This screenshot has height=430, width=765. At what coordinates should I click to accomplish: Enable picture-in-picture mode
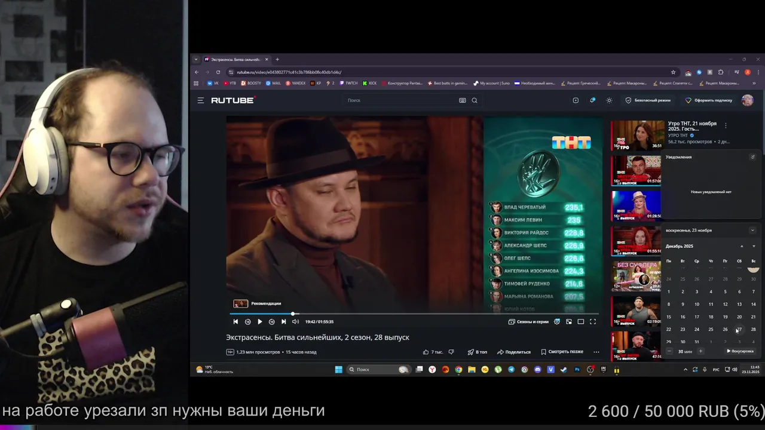point(569,322)
